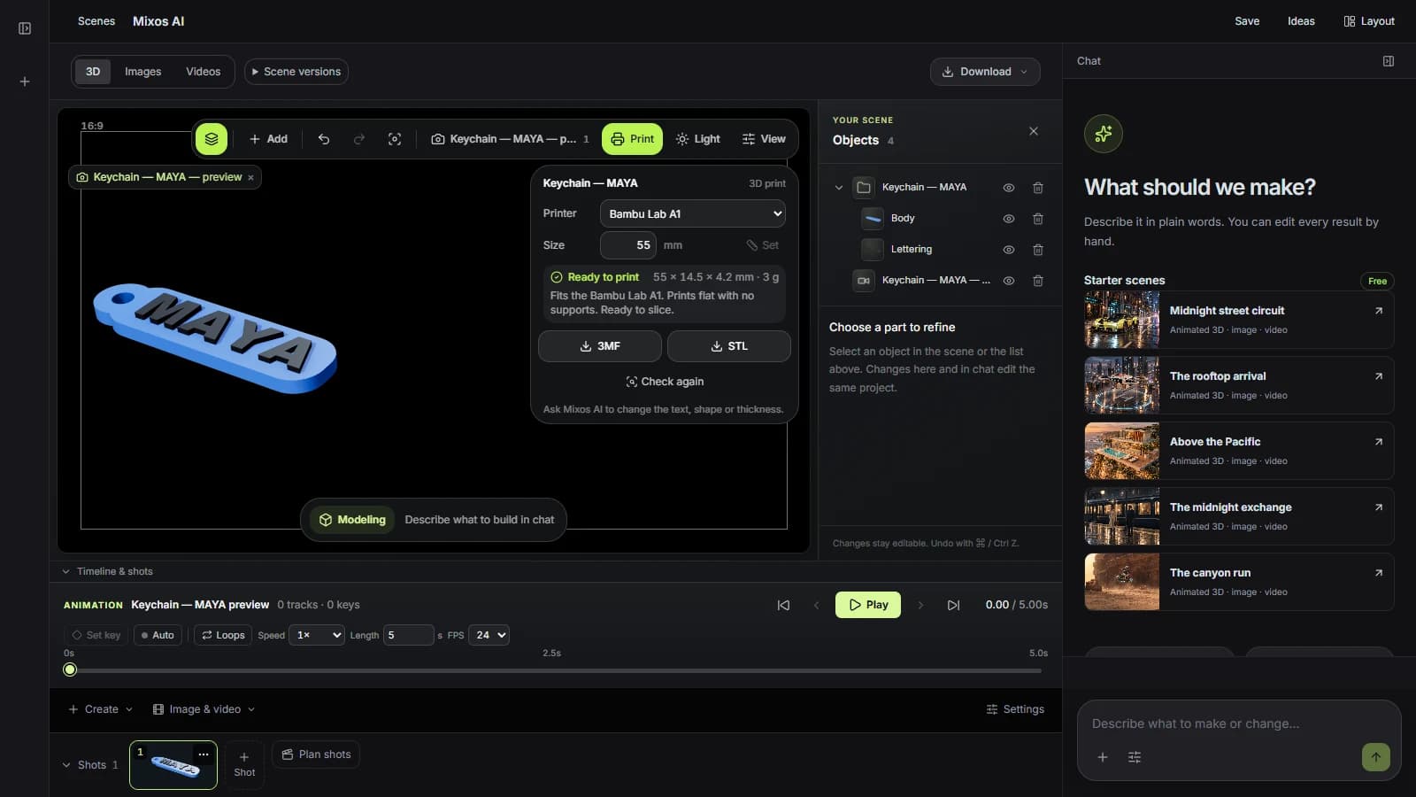Toggle visibility of the camera object row
Screen dimensions: 1416x797
[x=1008, y=281]
